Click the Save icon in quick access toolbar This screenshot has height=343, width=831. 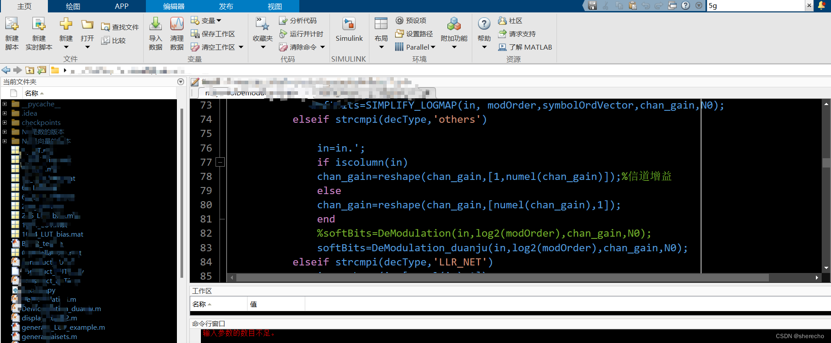(592, 5)
